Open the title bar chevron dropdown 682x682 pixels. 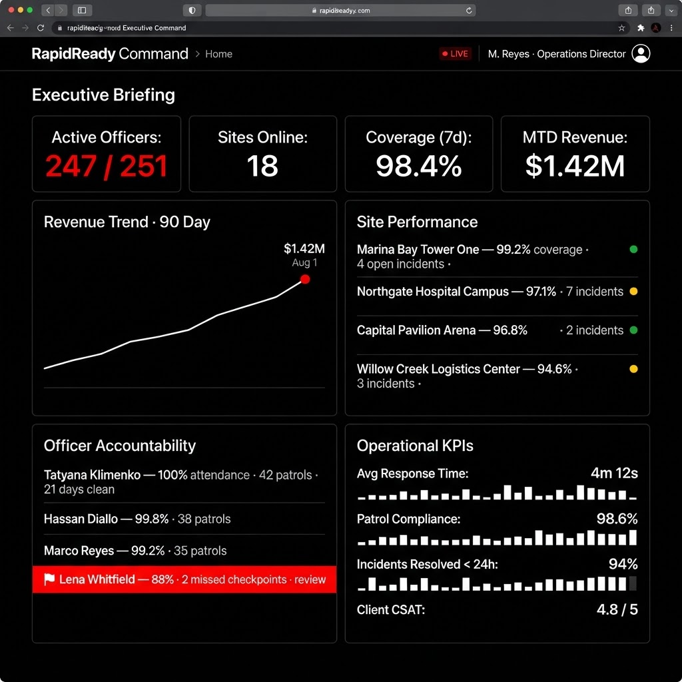click(671, 10)
